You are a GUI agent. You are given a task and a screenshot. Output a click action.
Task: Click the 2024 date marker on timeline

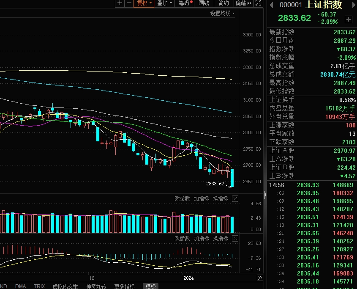coord(188,278)
